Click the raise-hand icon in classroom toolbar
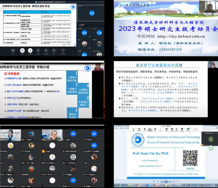Screen dimensions: 218x188 pyautogui.click(x=13, y=51)
